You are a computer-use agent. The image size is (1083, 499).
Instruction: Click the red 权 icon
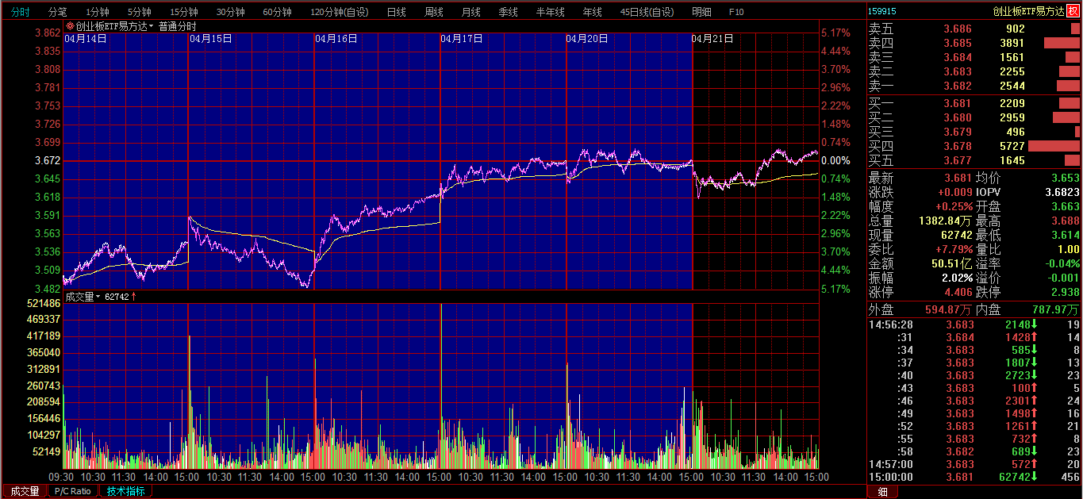[1073, 11]
